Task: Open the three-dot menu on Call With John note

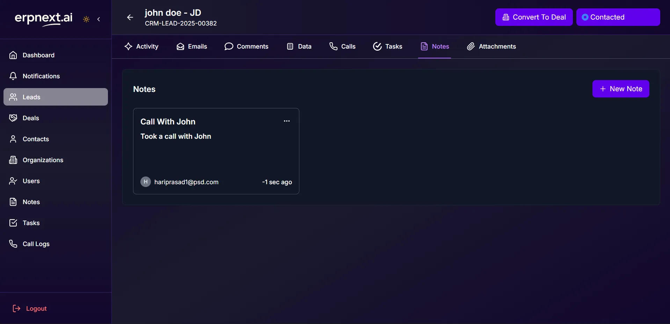Action: pyautogui.click(x=286, y=121)
